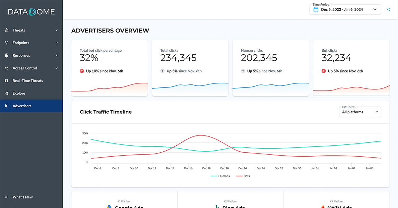Open the Total bot click percentage card
Screen dimensions: 398x208
[109, 68]
